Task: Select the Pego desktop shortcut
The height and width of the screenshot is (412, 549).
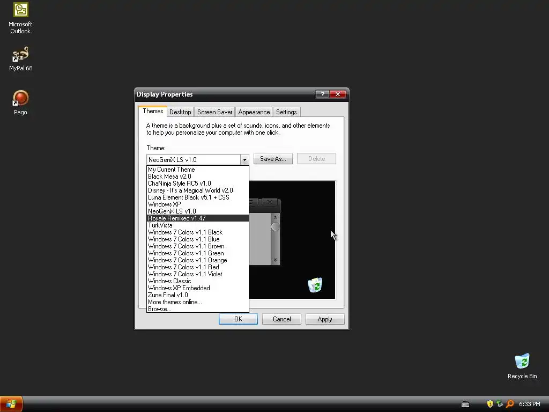Action: [20, 102]
